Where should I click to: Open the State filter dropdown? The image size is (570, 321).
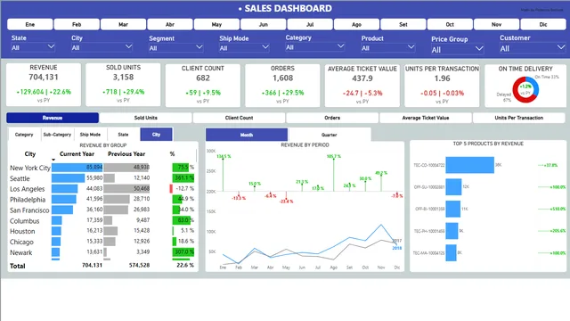coord(33,47)
